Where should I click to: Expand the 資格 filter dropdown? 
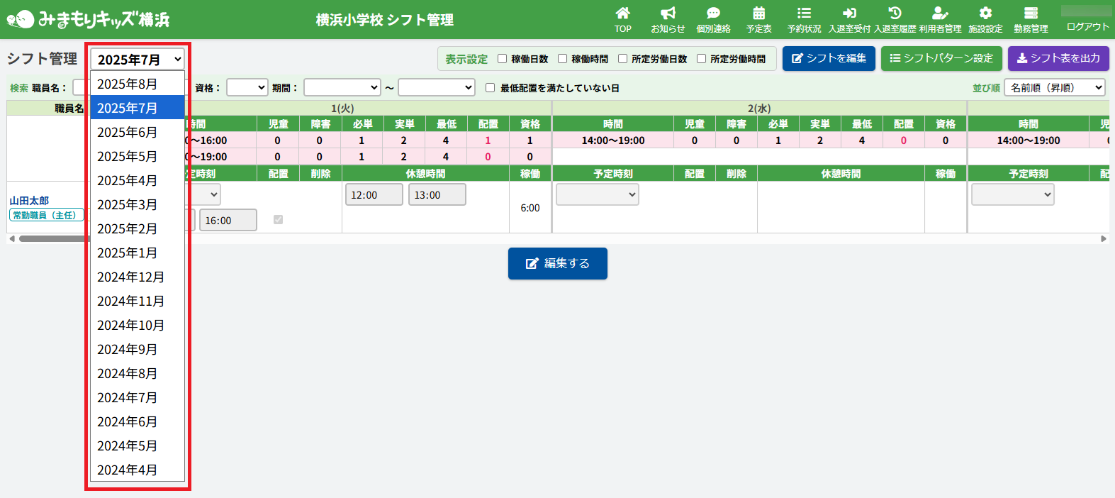coord(247,87)
